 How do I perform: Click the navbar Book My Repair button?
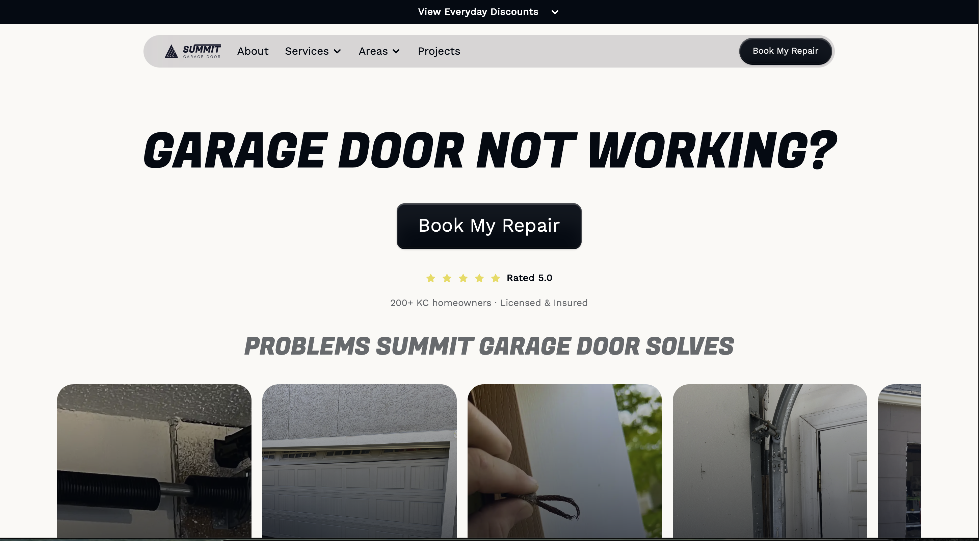coord(786,51)
